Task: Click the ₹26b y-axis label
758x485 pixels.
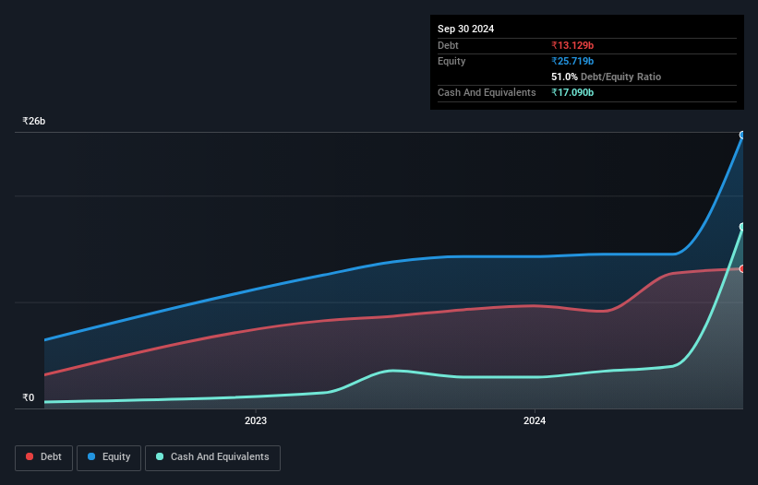Action: pyautogui.click(x=34, y=121)
